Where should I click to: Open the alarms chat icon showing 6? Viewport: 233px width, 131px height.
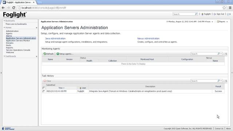[x=229, y=14]
